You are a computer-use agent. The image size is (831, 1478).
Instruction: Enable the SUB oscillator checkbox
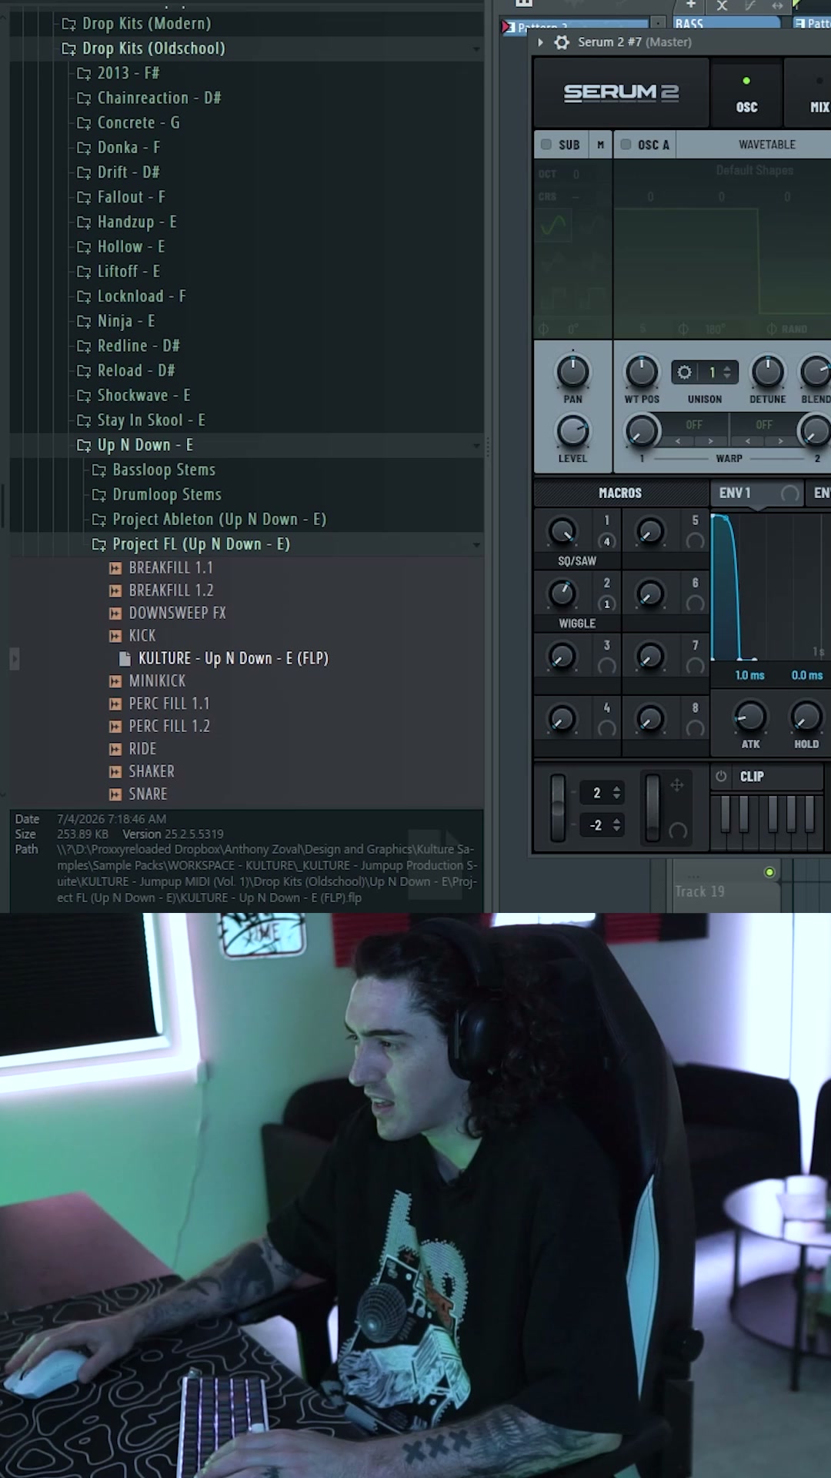click(x=546, y=144)
